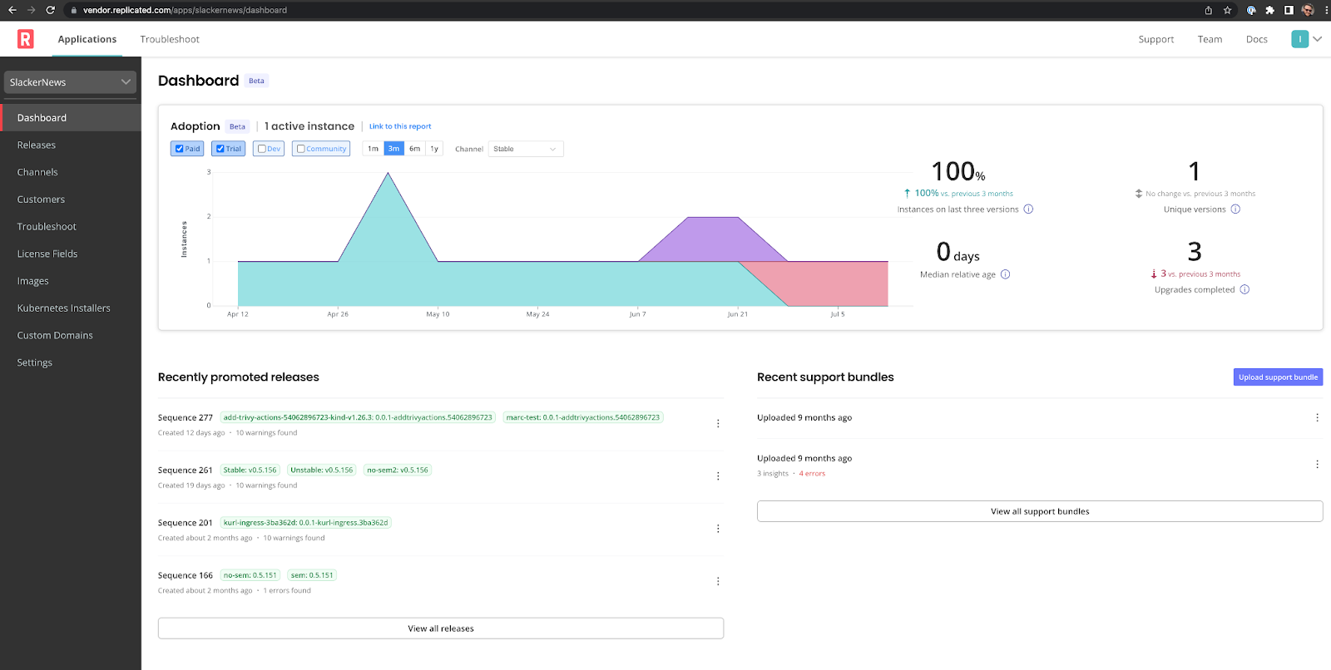Viewport: 1331px width, 670px height.
Task: Open options for bundle with 4 errors
Action: point(1317,465)
